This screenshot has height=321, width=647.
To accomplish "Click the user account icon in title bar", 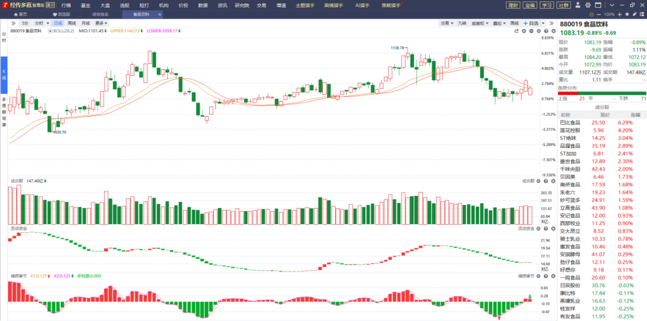I will coord(578,5).
